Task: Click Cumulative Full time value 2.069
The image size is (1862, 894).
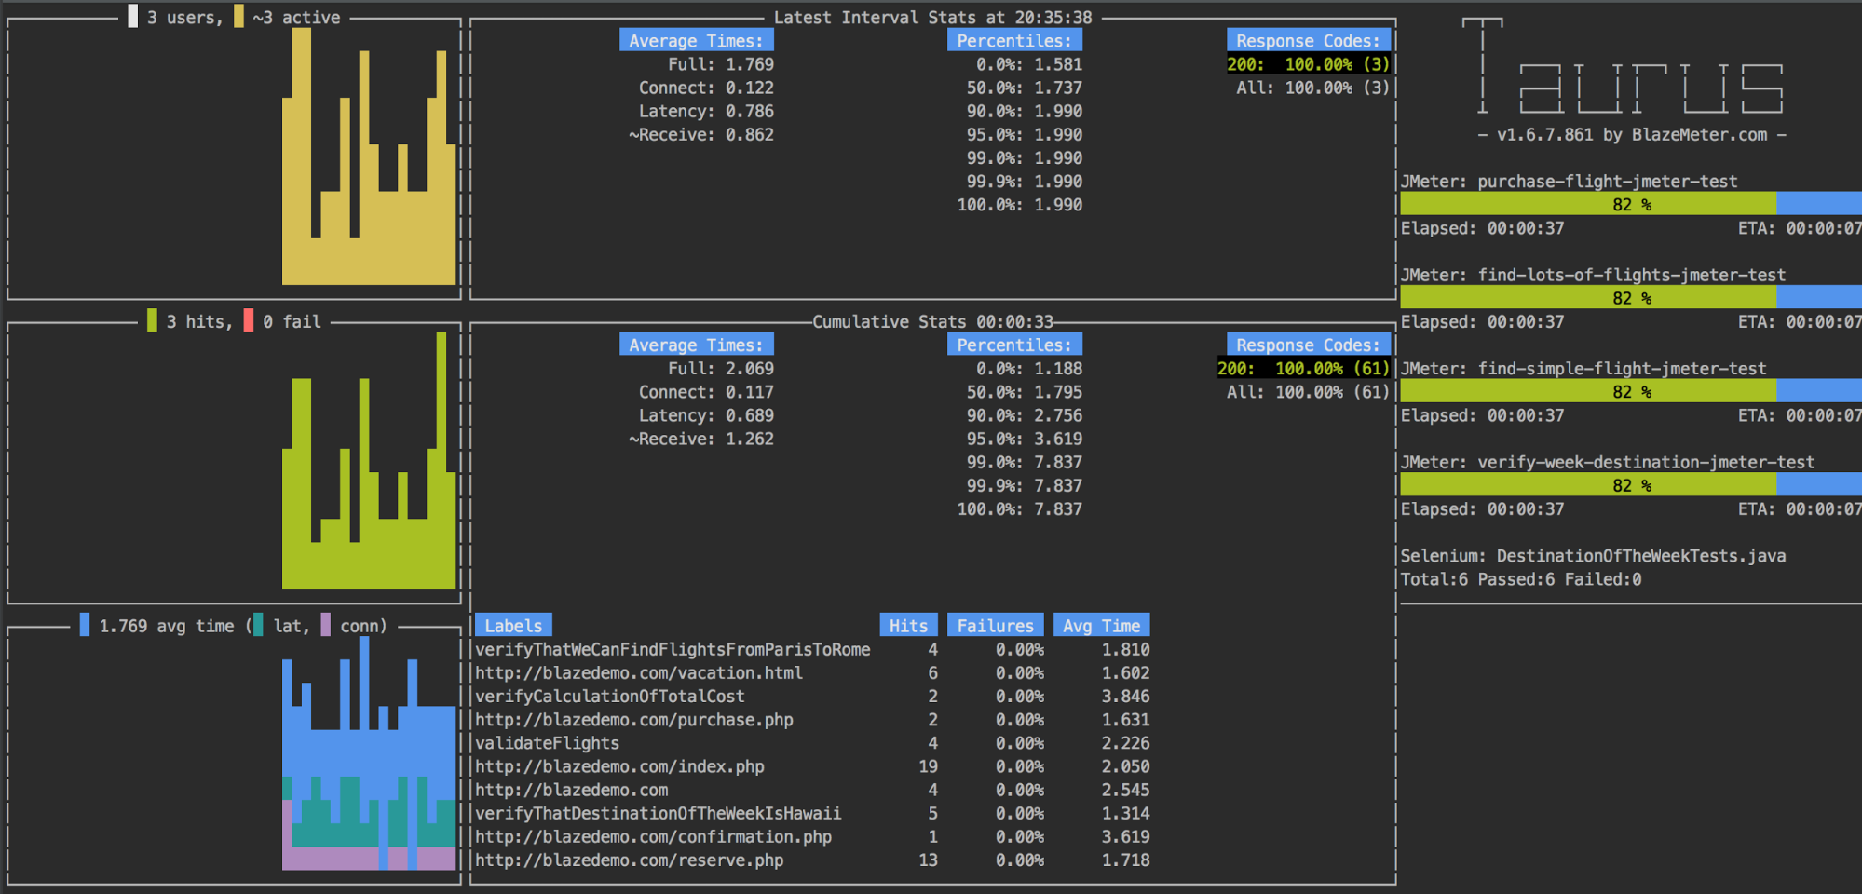Action: click(750, 368)
